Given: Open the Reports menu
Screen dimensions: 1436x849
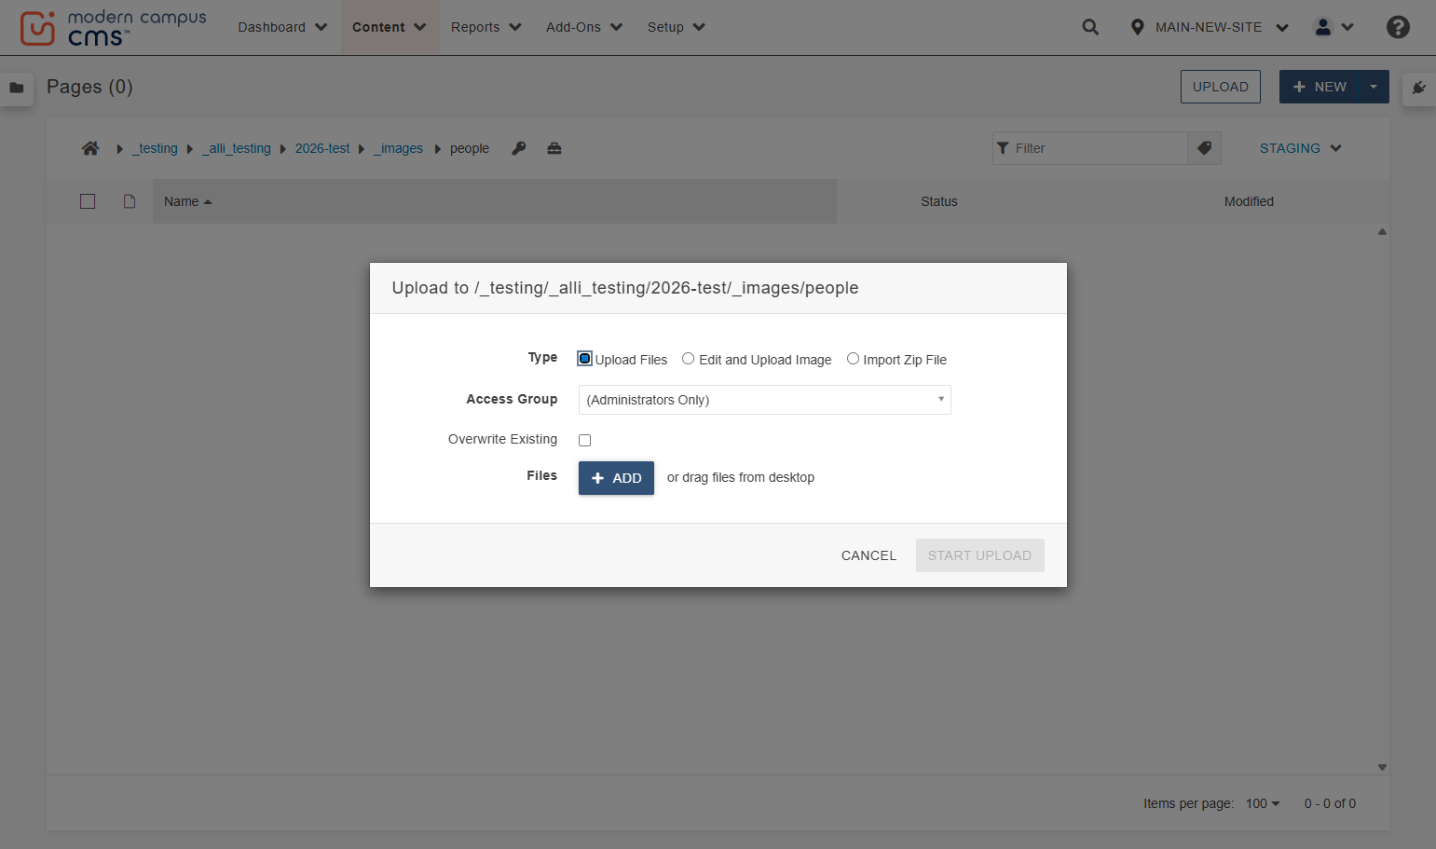Looking at the screenshot, I should [x=486, y=27].
